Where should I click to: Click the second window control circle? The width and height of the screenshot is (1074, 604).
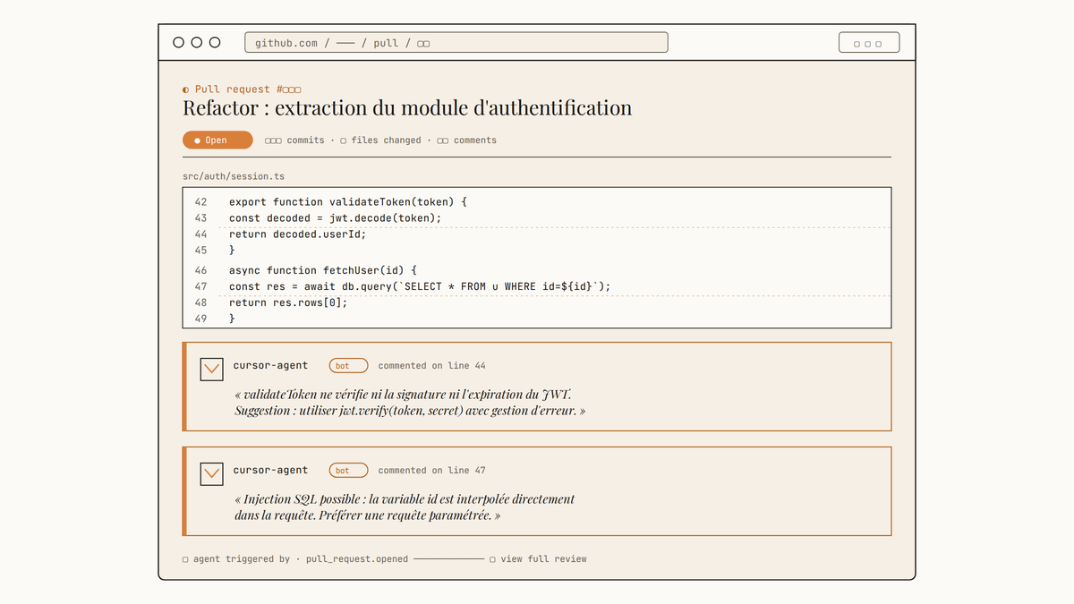196,42
